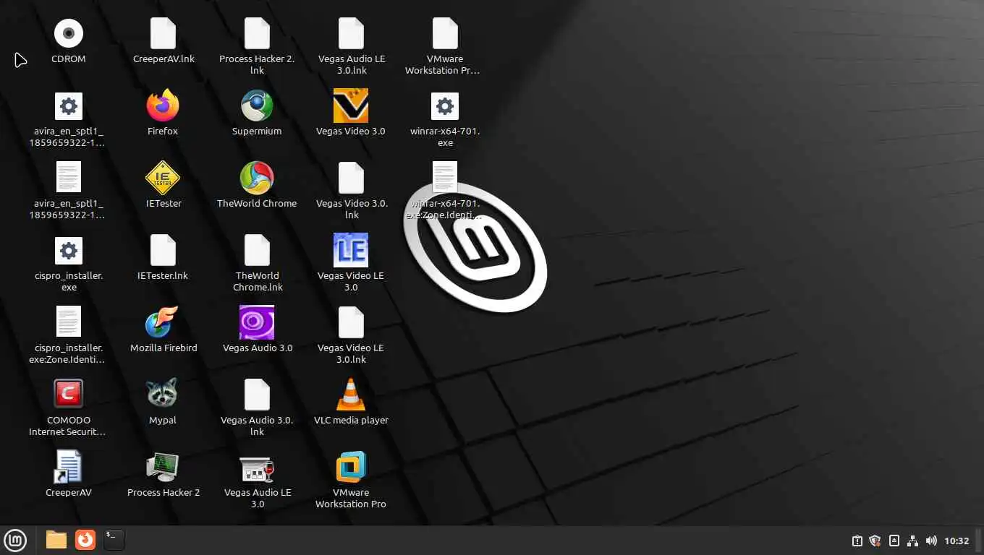The width and height of the screenshot is (984, 555).
Task: Select the Mypal raccoon icon
Action: tap(163, 395)
